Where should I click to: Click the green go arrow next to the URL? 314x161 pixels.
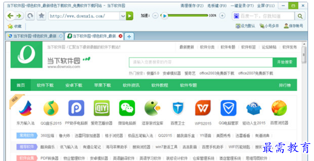click(x=129, y=16)
